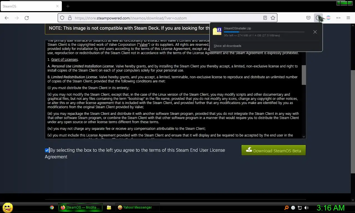This screenshot has width=355, height=213.
Task: Click Download SteamOS Beta button
Action: click(x=273, y=150)
